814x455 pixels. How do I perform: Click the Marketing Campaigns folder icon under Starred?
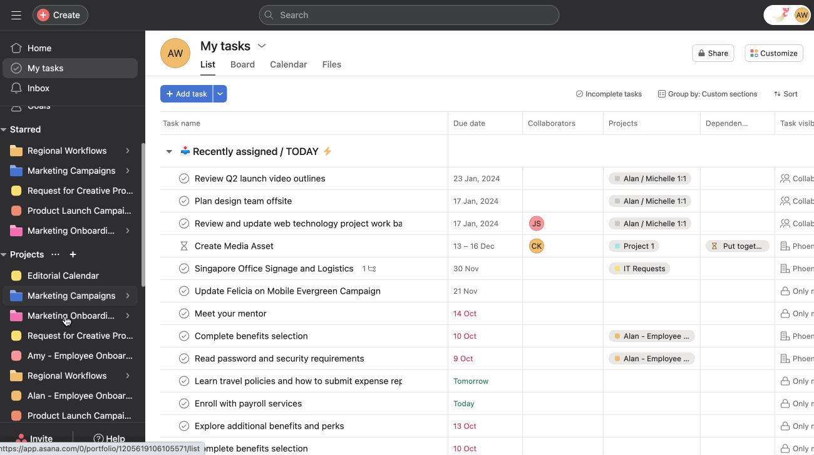[16, 171]
